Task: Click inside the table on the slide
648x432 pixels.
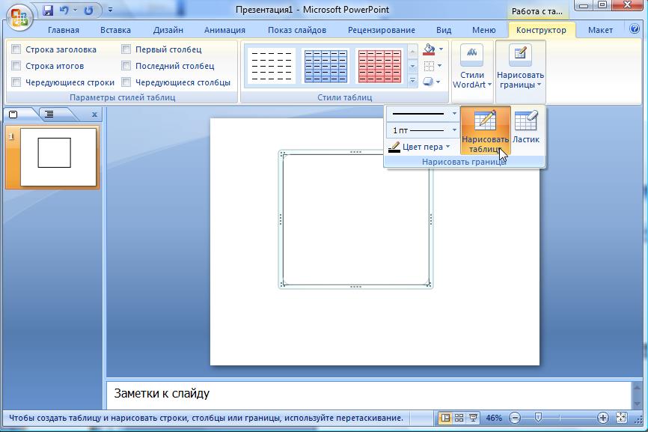Action: (x=356, y=219)
